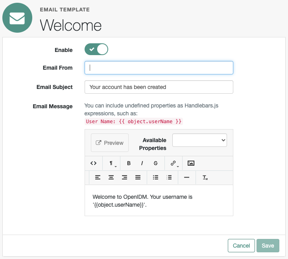This screenshot has height=259, width=288.
Task: Click into the Email Subject field
Action: tap(159, 87)
